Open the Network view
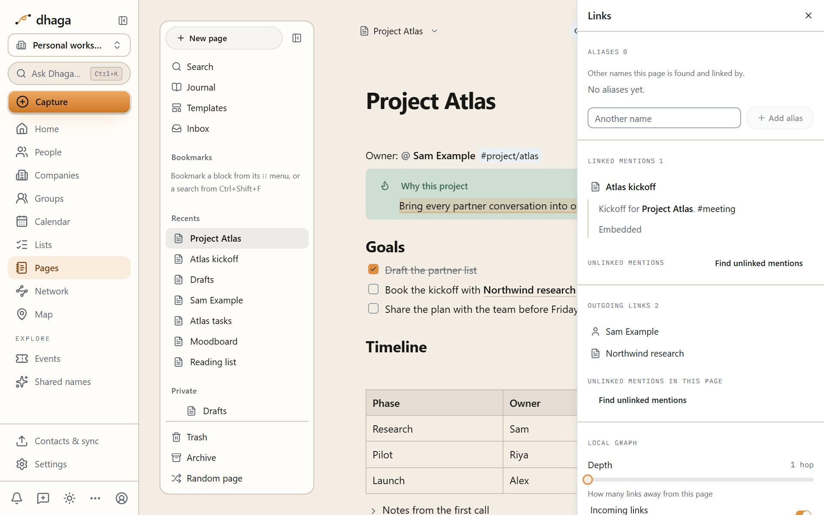Viewport: 824px width, 515px height. (x=69, y=291)
